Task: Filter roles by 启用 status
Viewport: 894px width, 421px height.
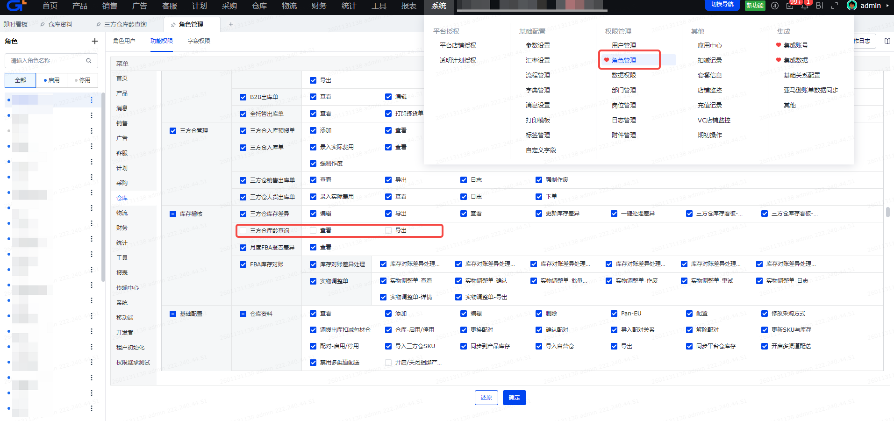Action: click(51, 80)
